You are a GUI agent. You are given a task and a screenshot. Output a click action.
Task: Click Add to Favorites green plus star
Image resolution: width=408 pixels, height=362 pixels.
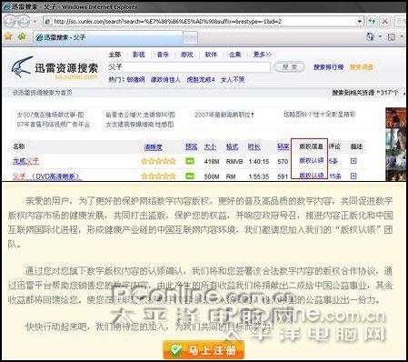click(x=22, y=37)
